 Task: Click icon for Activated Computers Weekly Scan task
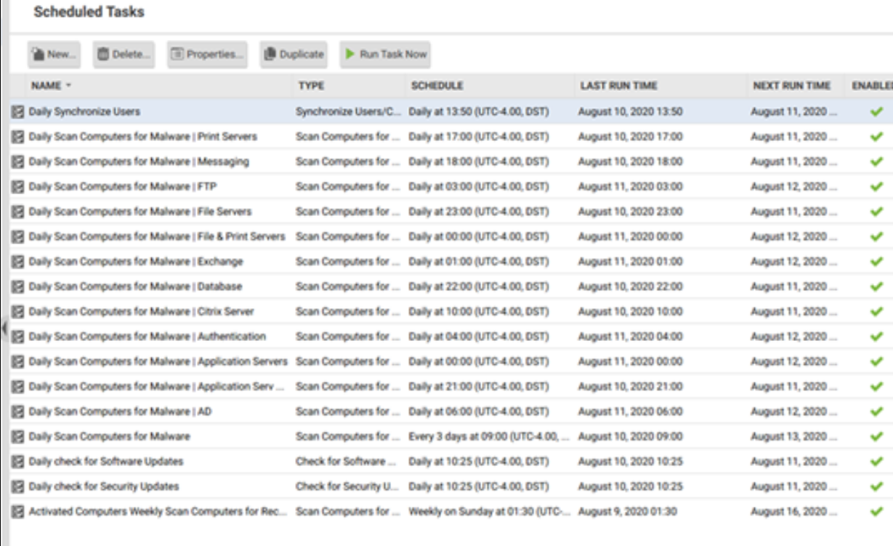[18, 512]
